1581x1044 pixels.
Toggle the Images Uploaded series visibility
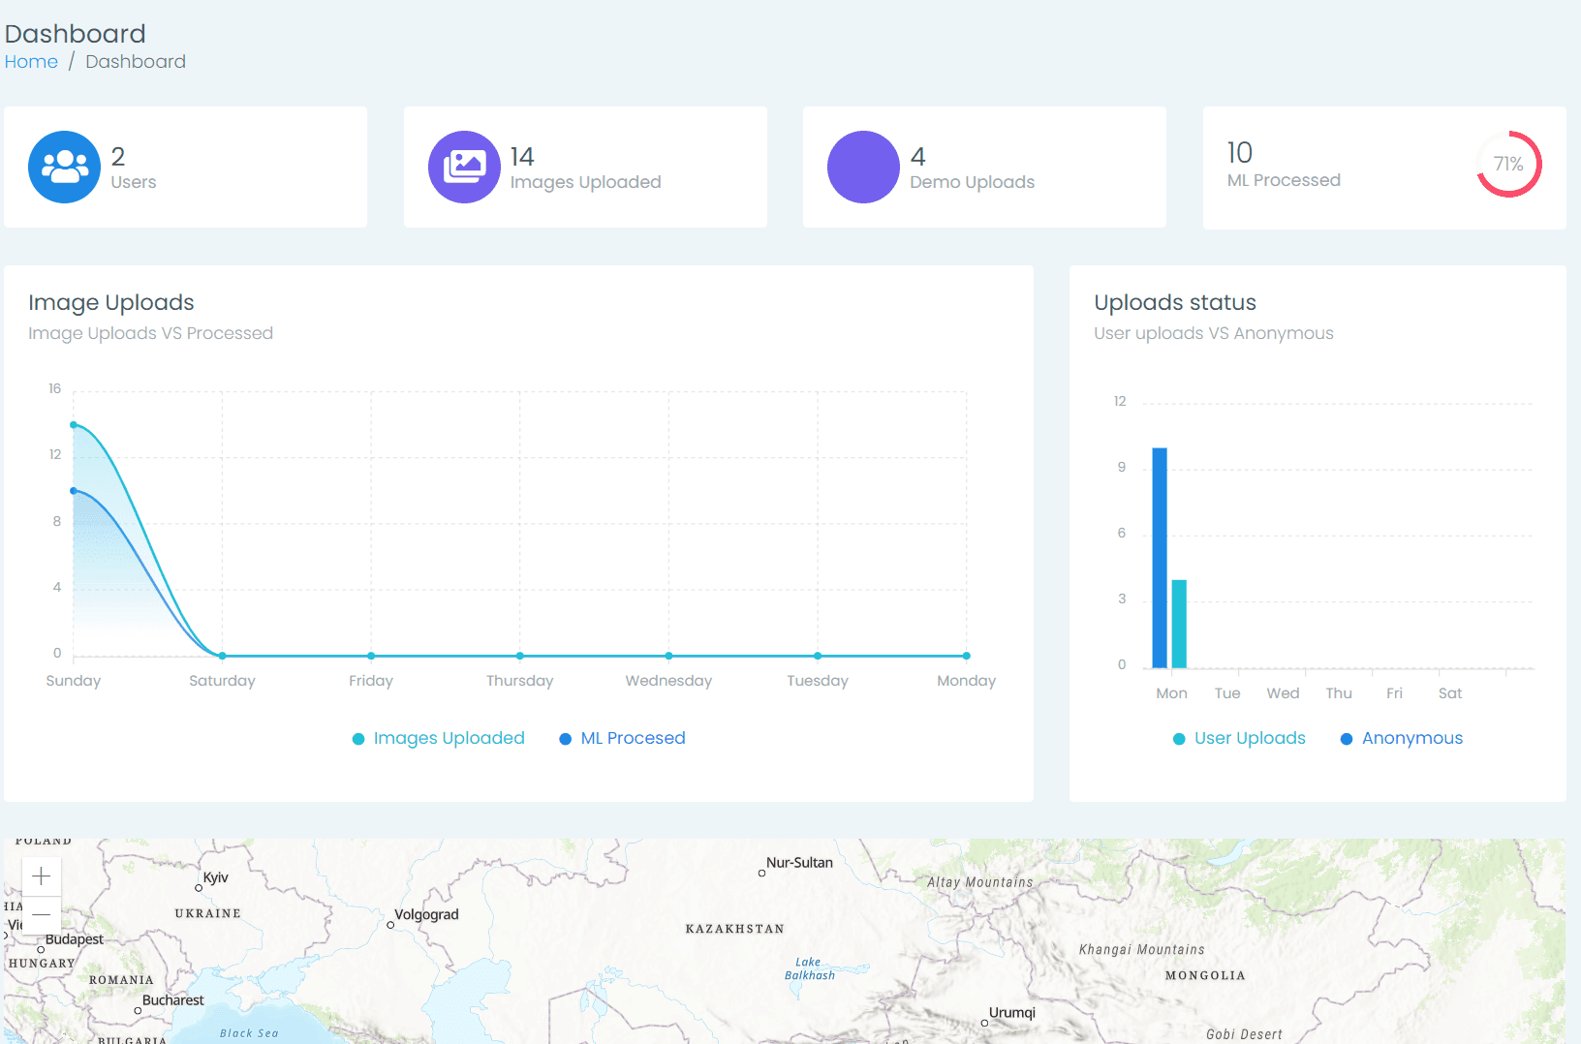[x=438, y=738]
